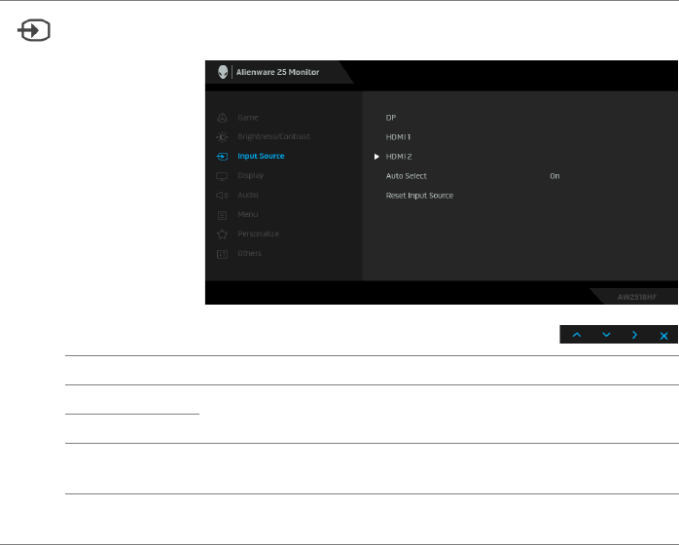Click the Menu list icon
Screen dimensions: 679x545
click(x=222, y=215)
